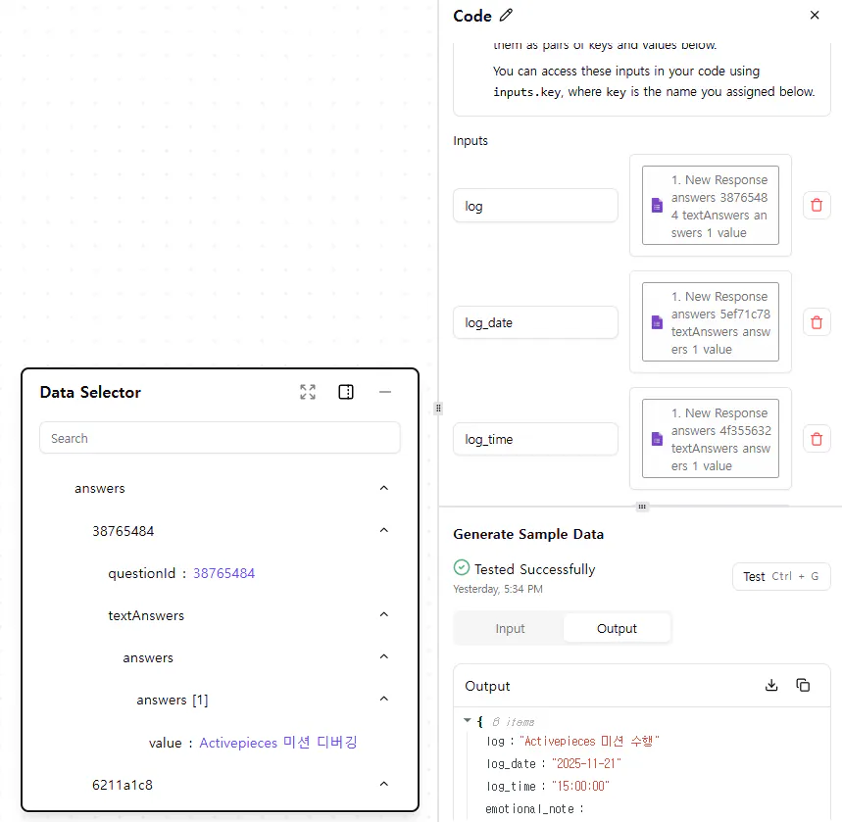
Task: Remove the log_time input with trash icon
Action: point(817,439)
